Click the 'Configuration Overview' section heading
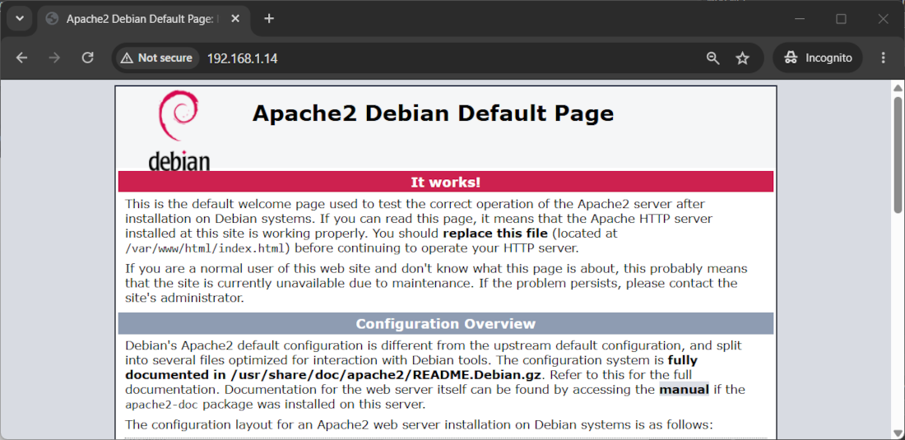 click(446, 323)
